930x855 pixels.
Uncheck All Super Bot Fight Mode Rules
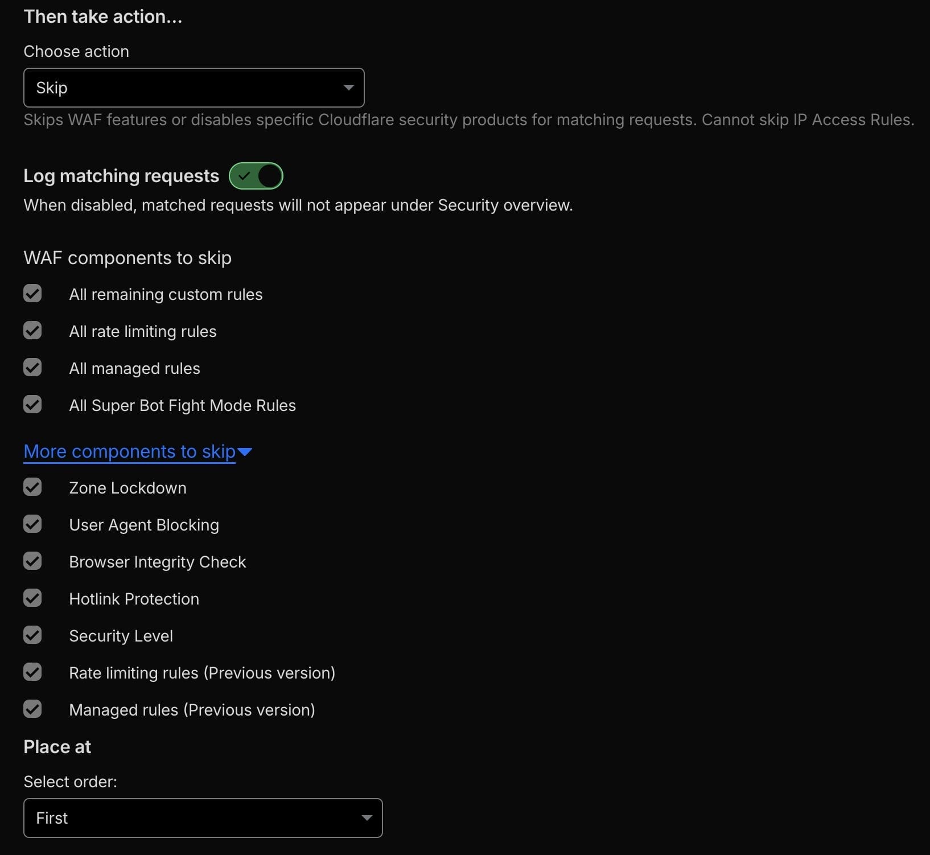tap(32, 405)
